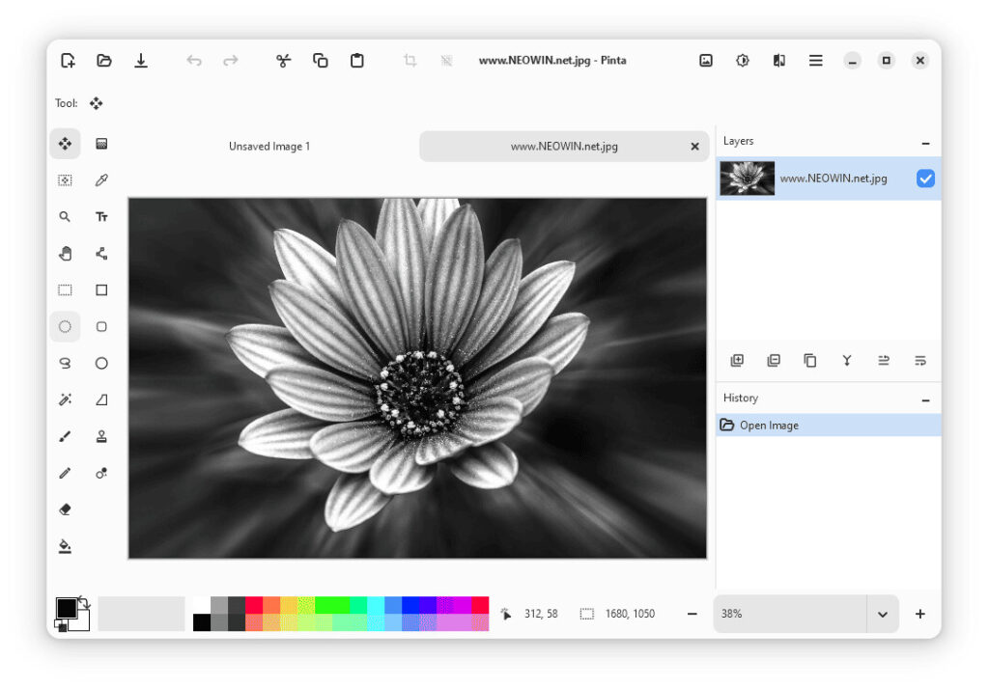Select the Rectangle Select tool
This screenshot has height=688, width=989.
(x=65, y=290)
